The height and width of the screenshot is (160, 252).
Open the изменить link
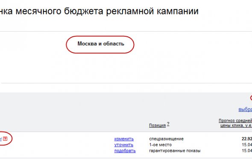point(124,139)
